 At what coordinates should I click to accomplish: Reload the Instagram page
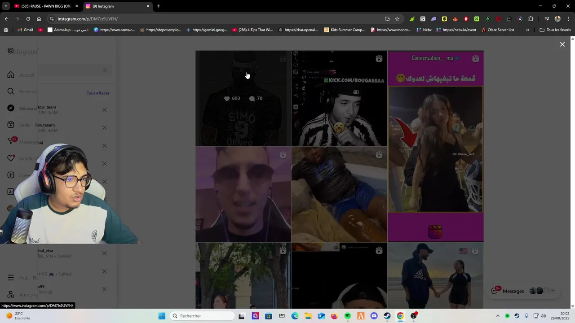[28, 19]
